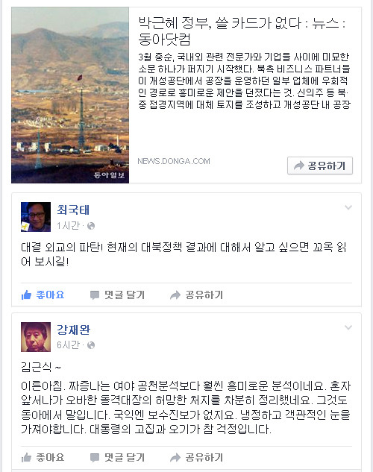This screenshot has height=472, width=373.
Task: Open the 박근혜 정부 article headline
Action: coord(242,31)
